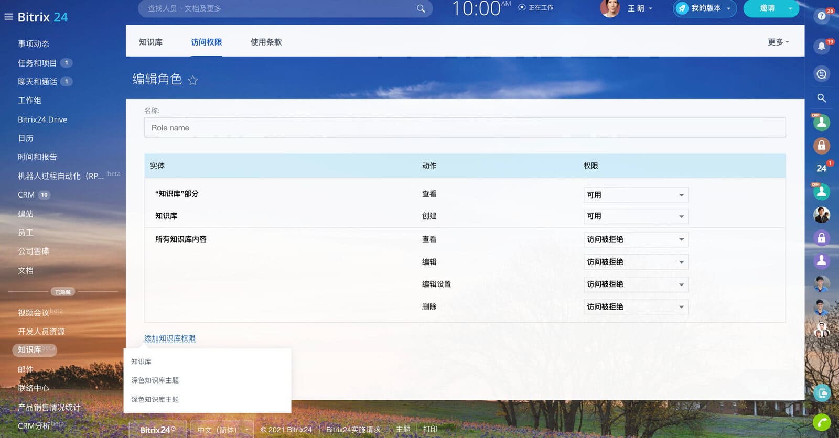Open CRM with badge 10 in sidebar
Image resolution: width=839 pixels, height=438 pixels.
[26, 195]
